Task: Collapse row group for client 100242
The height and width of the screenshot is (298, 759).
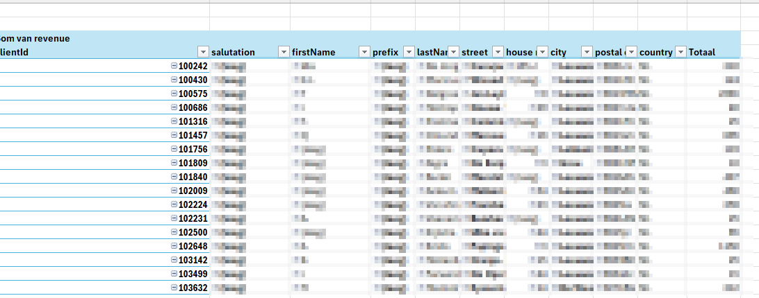Action: click(174, 66)
